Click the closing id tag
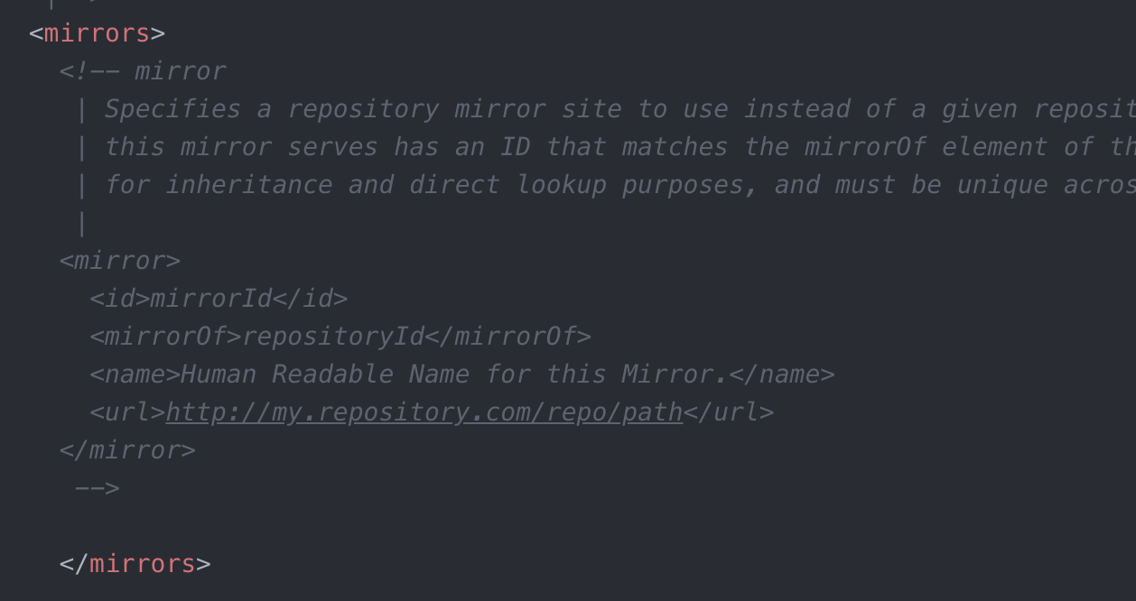1136x601 pixels. coord(309,299)
